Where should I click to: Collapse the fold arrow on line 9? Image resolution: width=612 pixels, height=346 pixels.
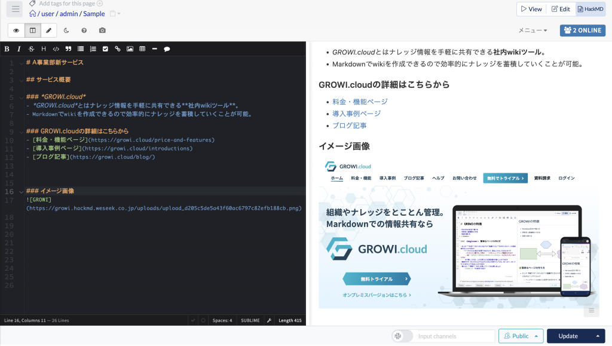[x=21, y=131]
